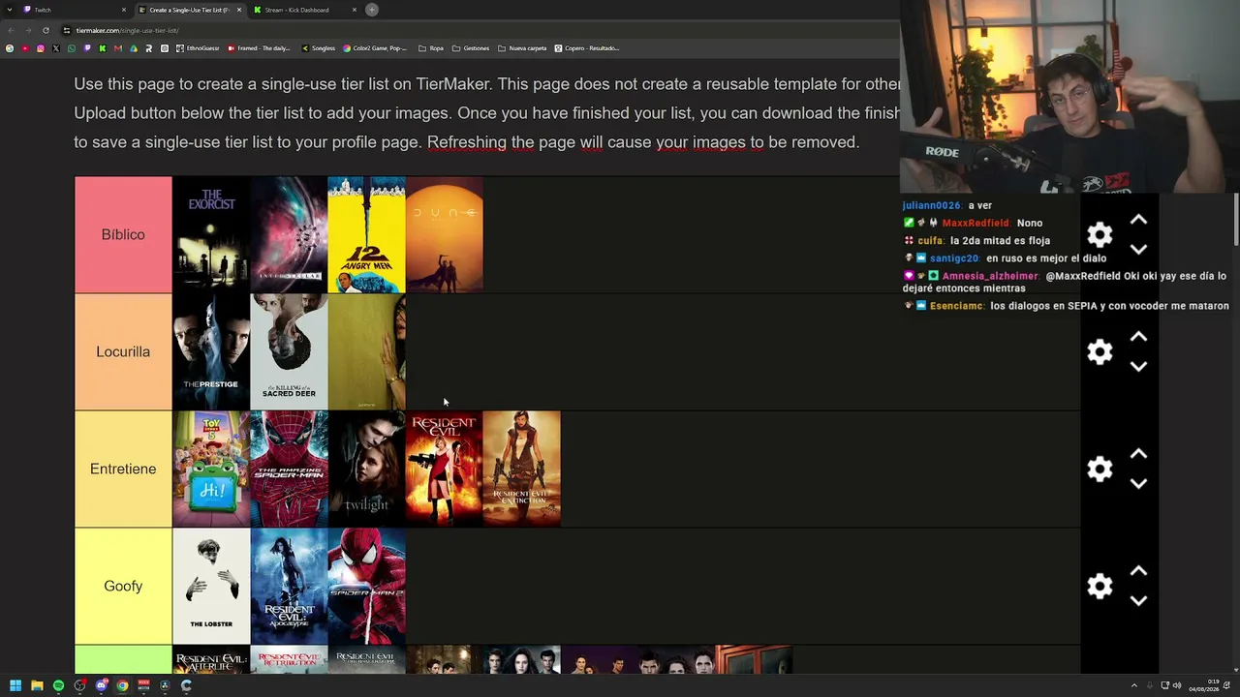The image size is (1240, 697).
Task: Open settings gear for Locurilla tier
Action: 1100,352
